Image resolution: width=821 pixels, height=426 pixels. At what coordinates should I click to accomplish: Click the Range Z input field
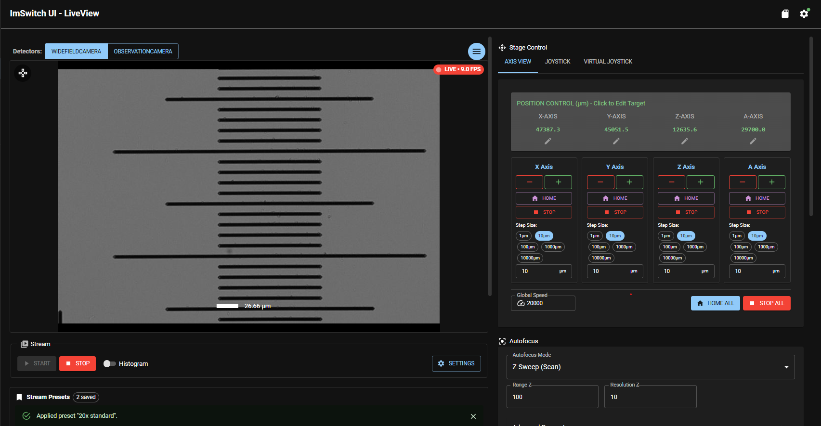[552, 397]
